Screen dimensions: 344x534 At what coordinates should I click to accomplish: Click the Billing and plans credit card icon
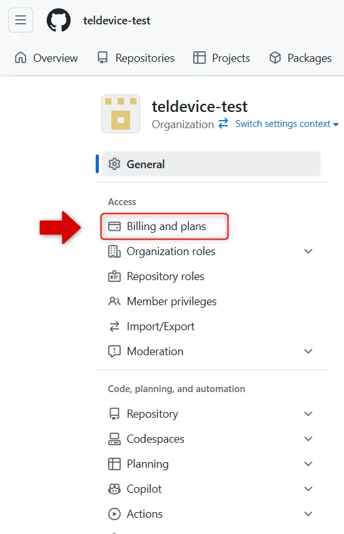coord(114,226)
